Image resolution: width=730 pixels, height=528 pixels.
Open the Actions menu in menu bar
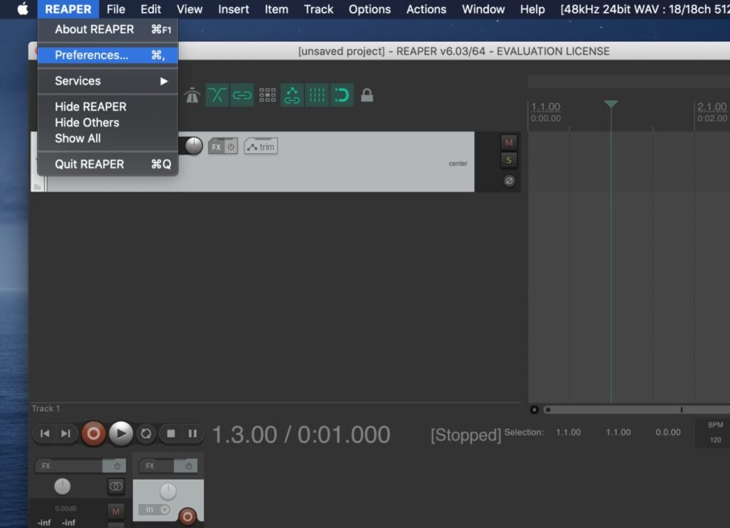[x=426, y=9]
